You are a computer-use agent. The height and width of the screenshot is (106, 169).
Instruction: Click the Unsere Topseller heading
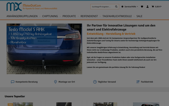click(x=15, y=96)
